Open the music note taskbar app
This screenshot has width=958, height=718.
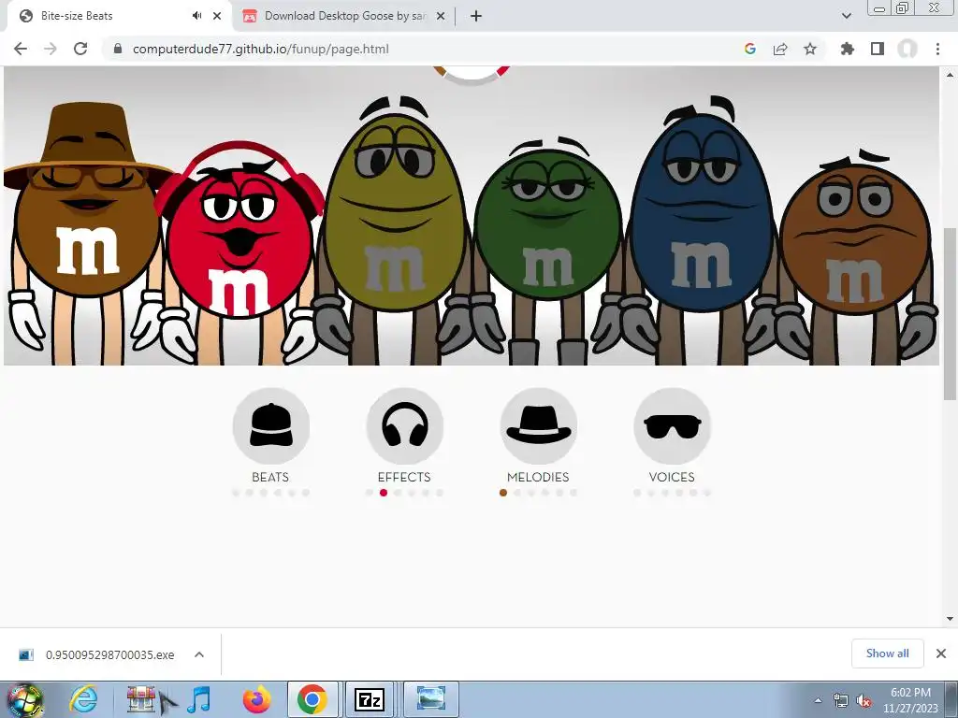(x=199, y=699)
